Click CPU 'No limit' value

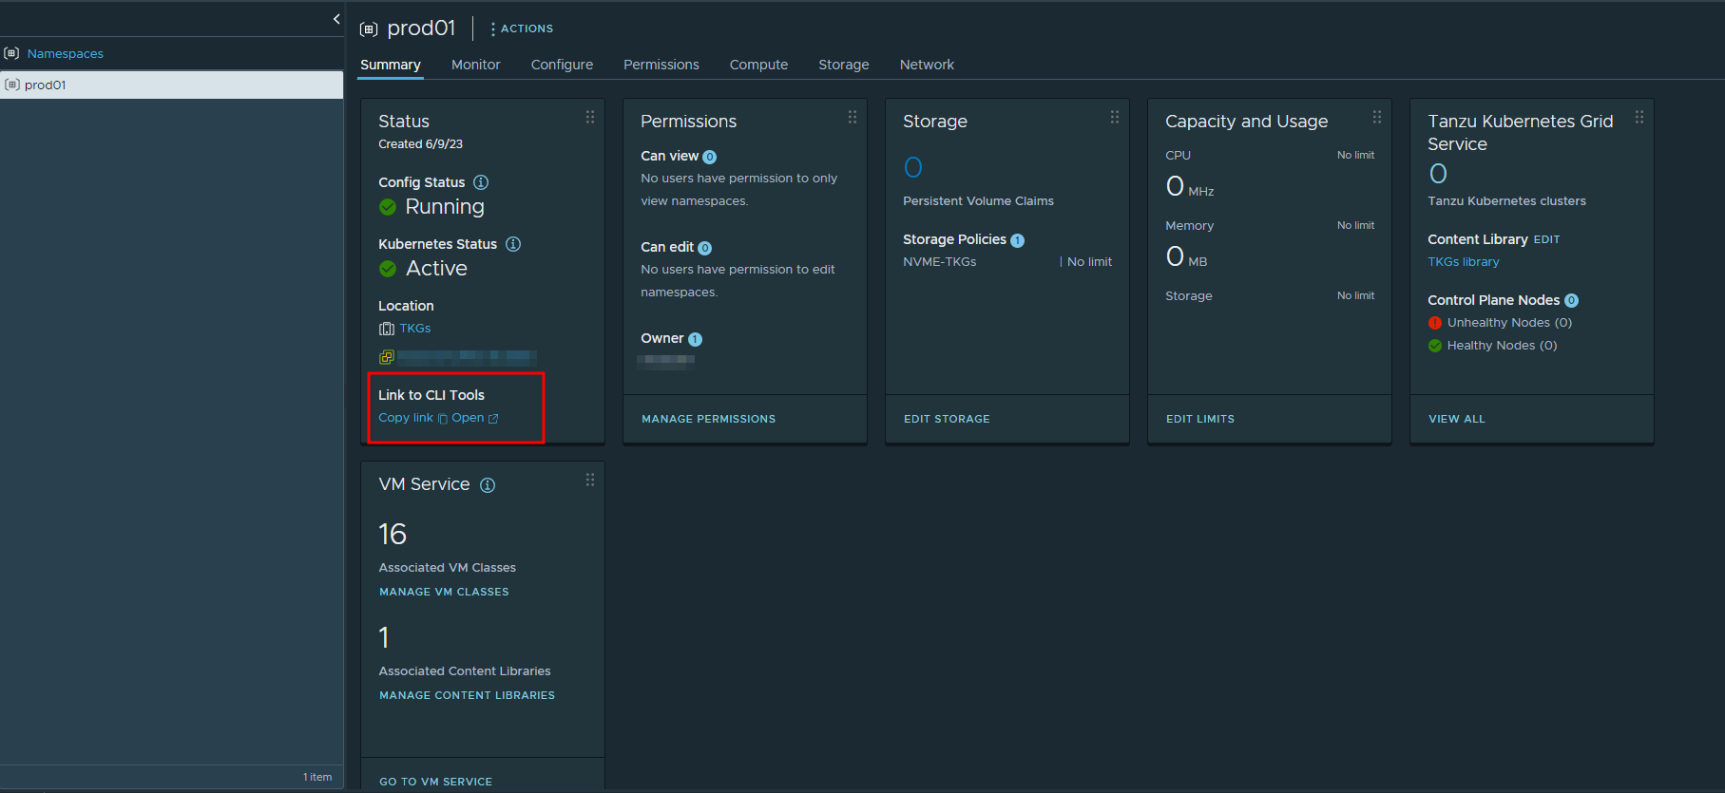[1355, 155]
